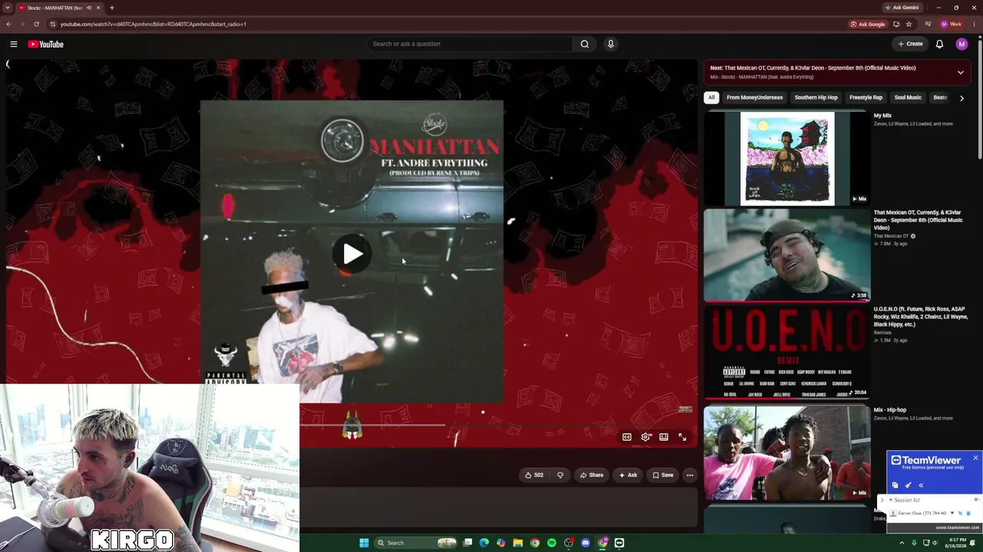Image resolution: width=983 pixels, height=552 pixels.
Task: Filter by Soul Music chip
Action: [x=908, y=97]
